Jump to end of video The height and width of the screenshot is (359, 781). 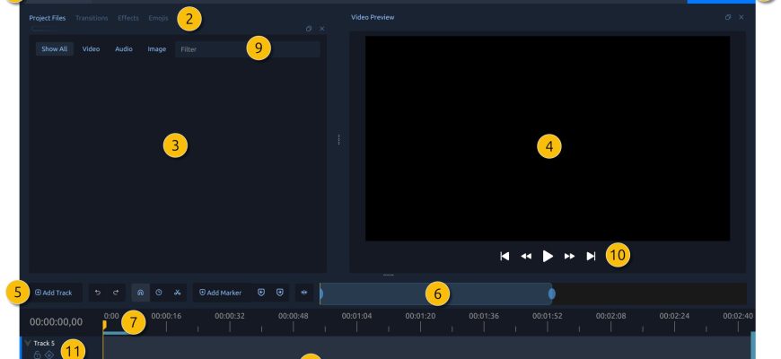click(x=591, y=256)
